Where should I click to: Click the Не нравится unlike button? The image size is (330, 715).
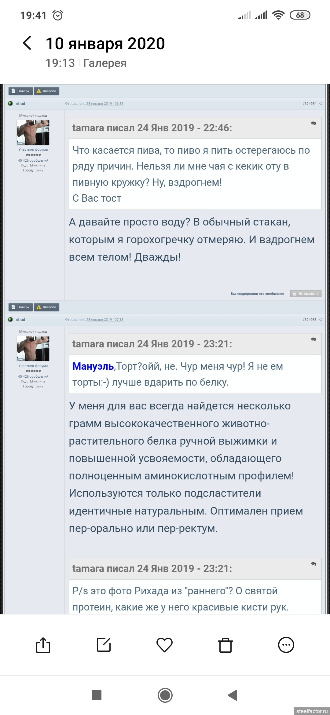(306, 294)
